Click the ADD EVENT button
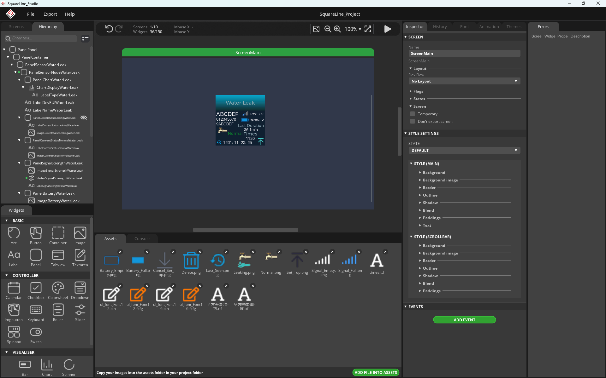The image size is (606, 378). point(464,320)
